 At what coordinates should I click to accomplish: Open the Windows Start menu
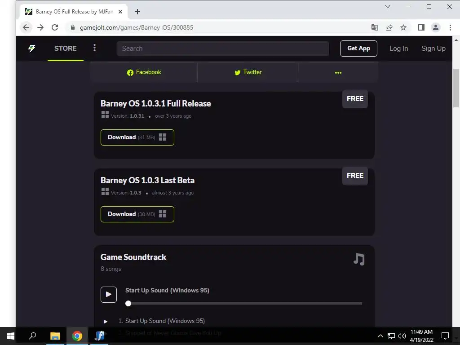[x=11, y=336]
